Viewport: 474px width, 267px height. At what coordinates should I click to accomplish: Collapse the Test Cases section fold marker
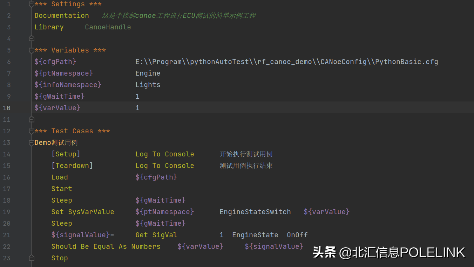(x=32, y=131)
